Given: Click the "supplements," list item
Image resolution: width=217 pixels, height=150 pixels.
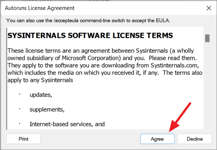Looking at the screenshot, I should [x=47, y=110].
